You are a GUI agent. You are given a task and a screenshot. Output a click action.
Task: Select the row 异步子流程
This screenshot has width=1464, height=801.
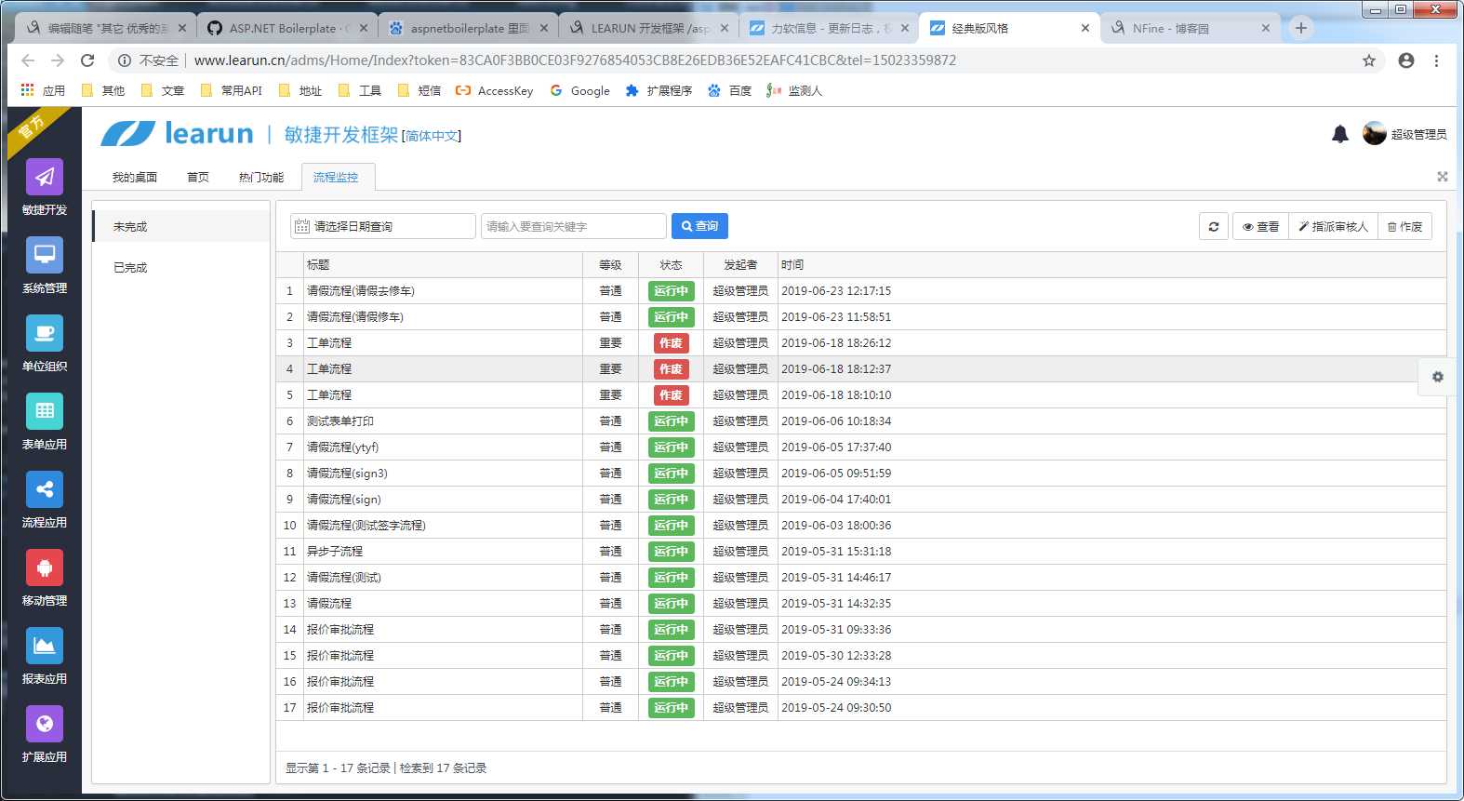860,552
